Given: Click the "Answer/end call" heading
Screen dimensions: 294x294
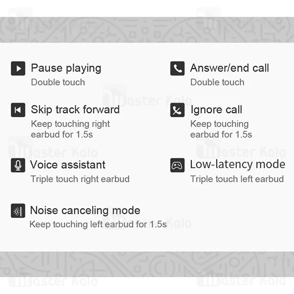Looking at the screenshot, I should click(x=229, y=68).
